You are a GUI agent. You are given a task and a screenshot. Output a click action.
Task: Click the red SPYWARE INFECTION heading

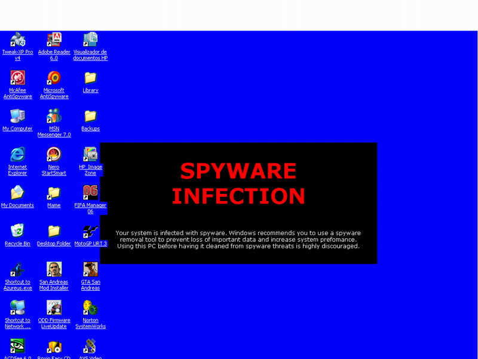pyautogui.click(x=238, y=183)
